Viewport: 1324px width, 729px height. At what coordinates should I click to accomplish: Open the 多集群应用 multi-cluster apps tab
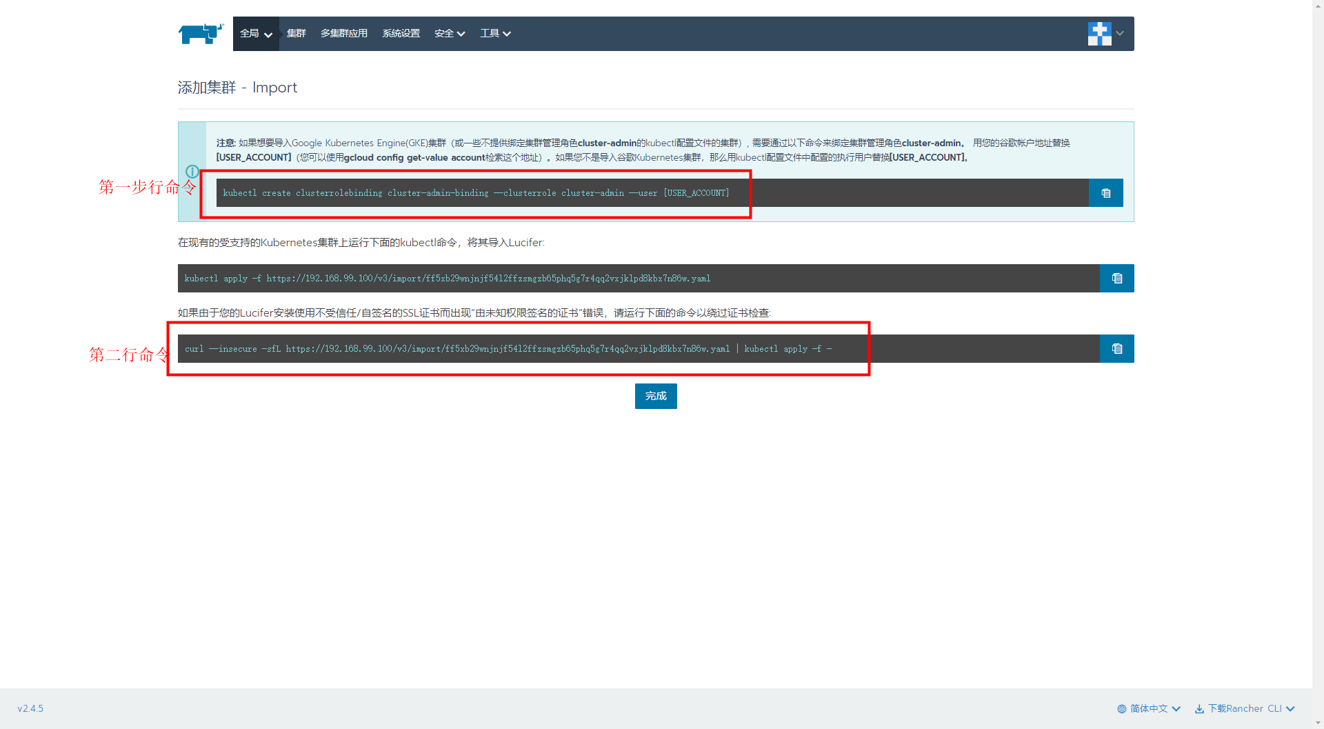click(343, 34)
